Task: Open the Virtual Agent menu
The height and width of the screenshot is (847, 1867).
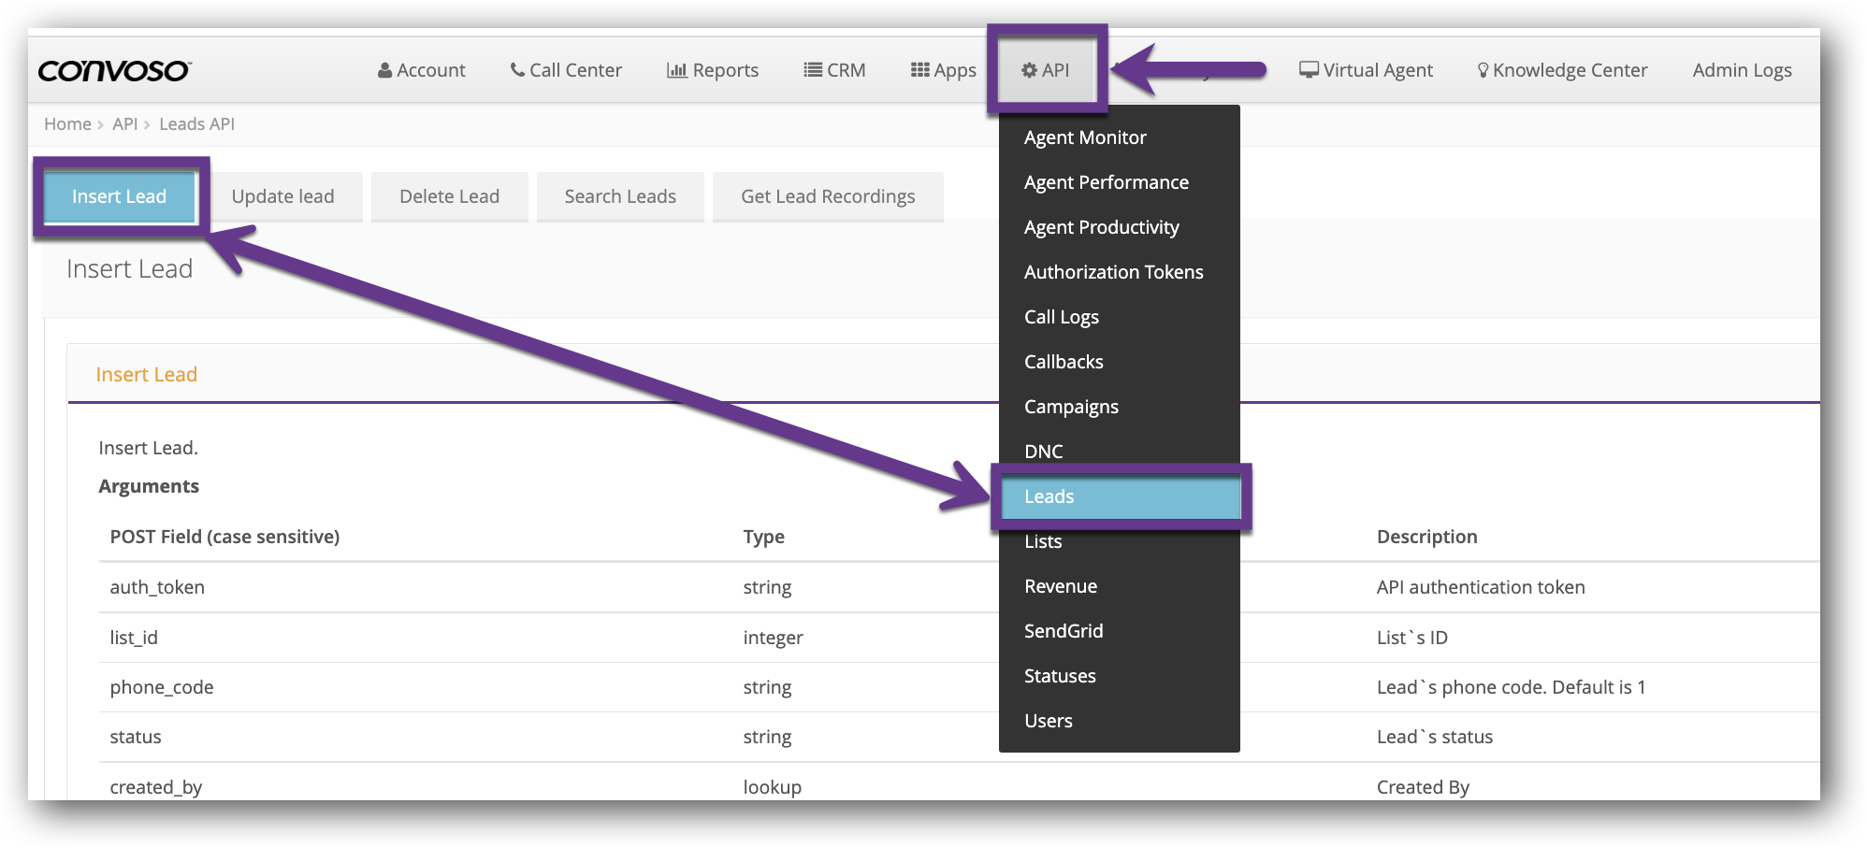Action: (1367, 70)
